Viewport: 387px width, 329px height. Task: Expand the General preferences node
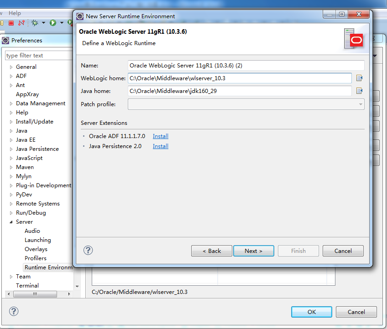[11, 67]
